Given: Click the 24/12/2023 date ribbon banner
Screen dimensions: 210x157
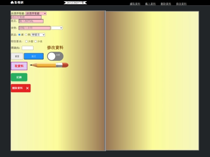Looking at the screenshot, I should 75,3.
